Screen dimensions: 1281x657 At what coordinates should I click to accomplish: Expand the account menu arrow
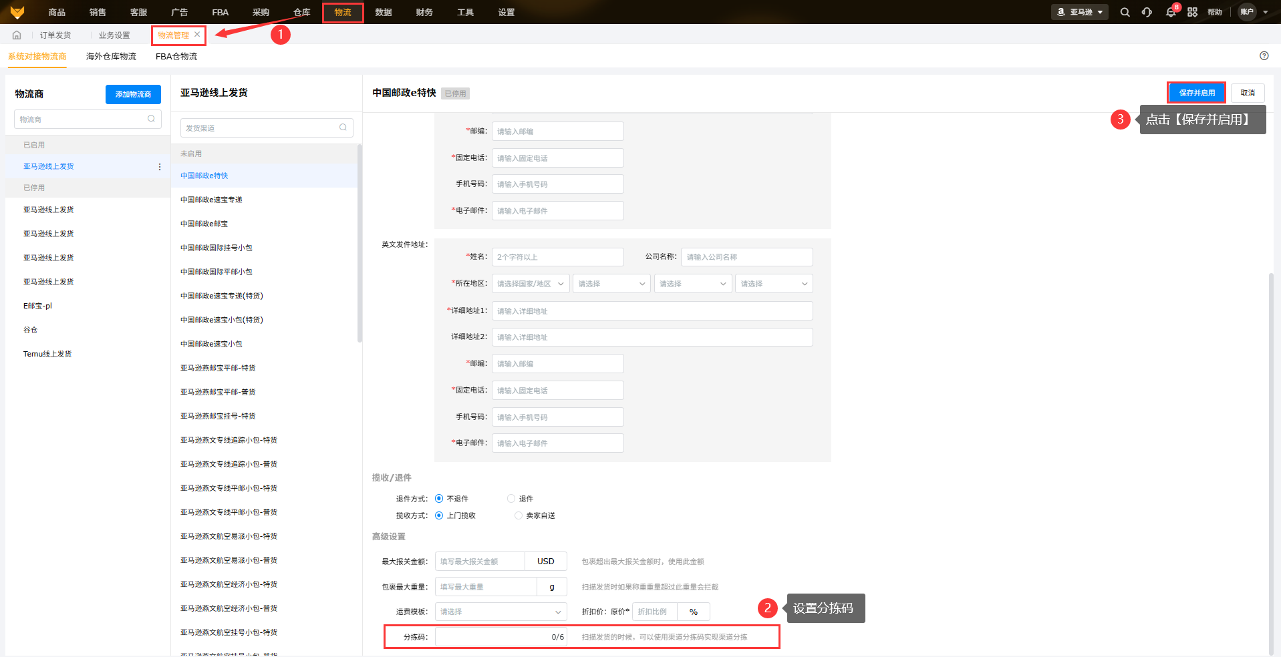click(1266, 12)
